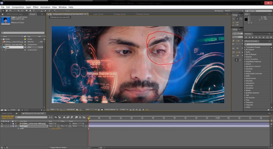Select the Type text tool
The height and width of the screenshot is (149, 273).
pyautogui.click(x=34, y=11)
